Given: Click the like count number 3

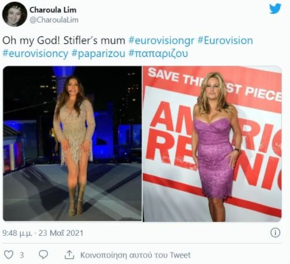Looking at the screenshot, I should 22,255.
